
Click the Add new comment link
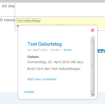click(42, 79)
